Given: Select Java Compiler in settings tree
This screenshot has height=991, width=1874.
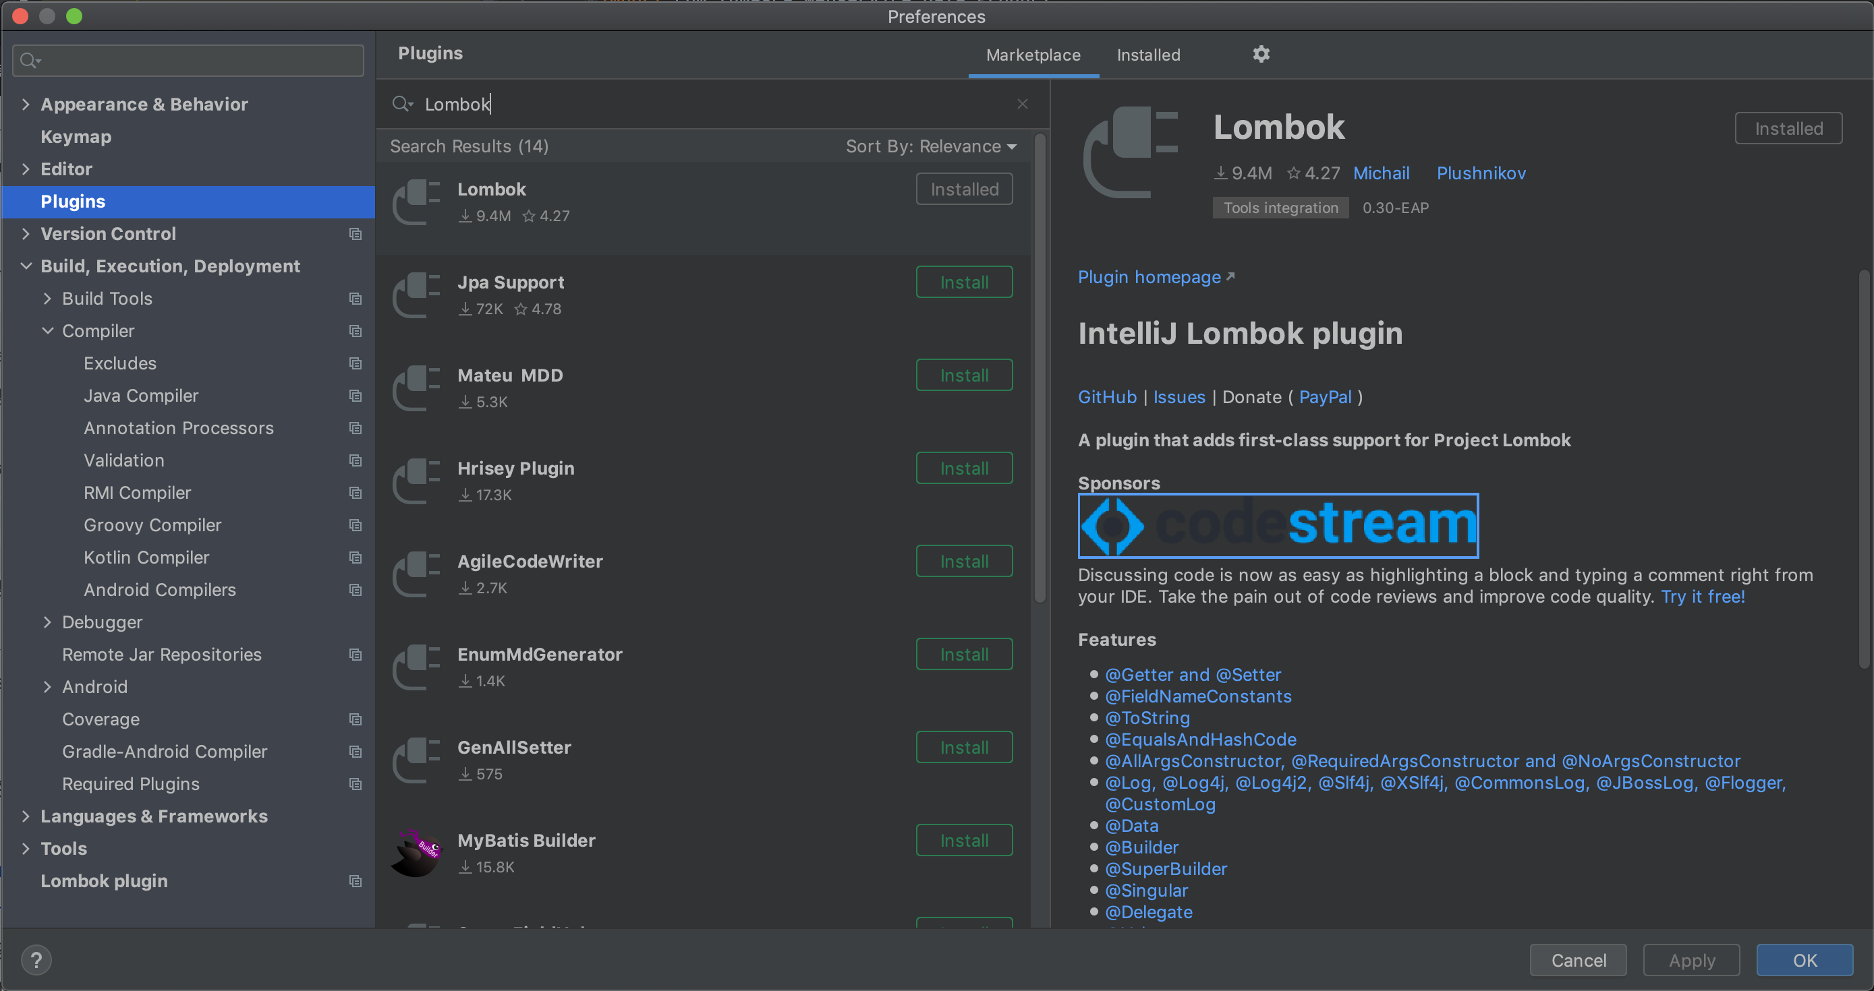Looking at the screenshot, I should [x=141, y=396].
